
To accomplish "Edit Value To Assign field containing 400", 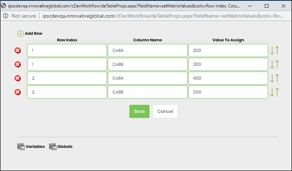I will (x=228, y=78).
